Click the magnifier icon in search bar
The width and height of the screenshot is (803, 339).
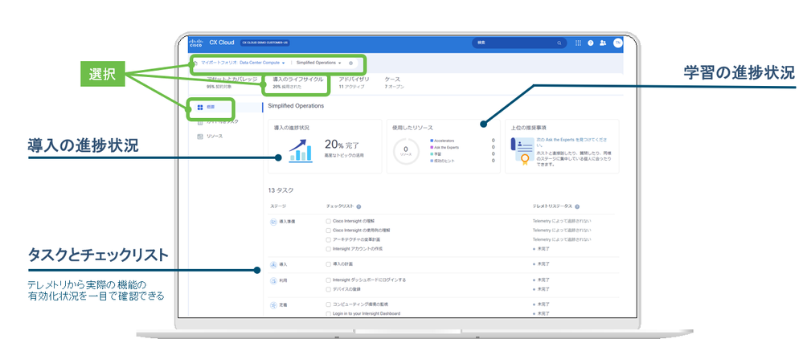tap(559, 43)
